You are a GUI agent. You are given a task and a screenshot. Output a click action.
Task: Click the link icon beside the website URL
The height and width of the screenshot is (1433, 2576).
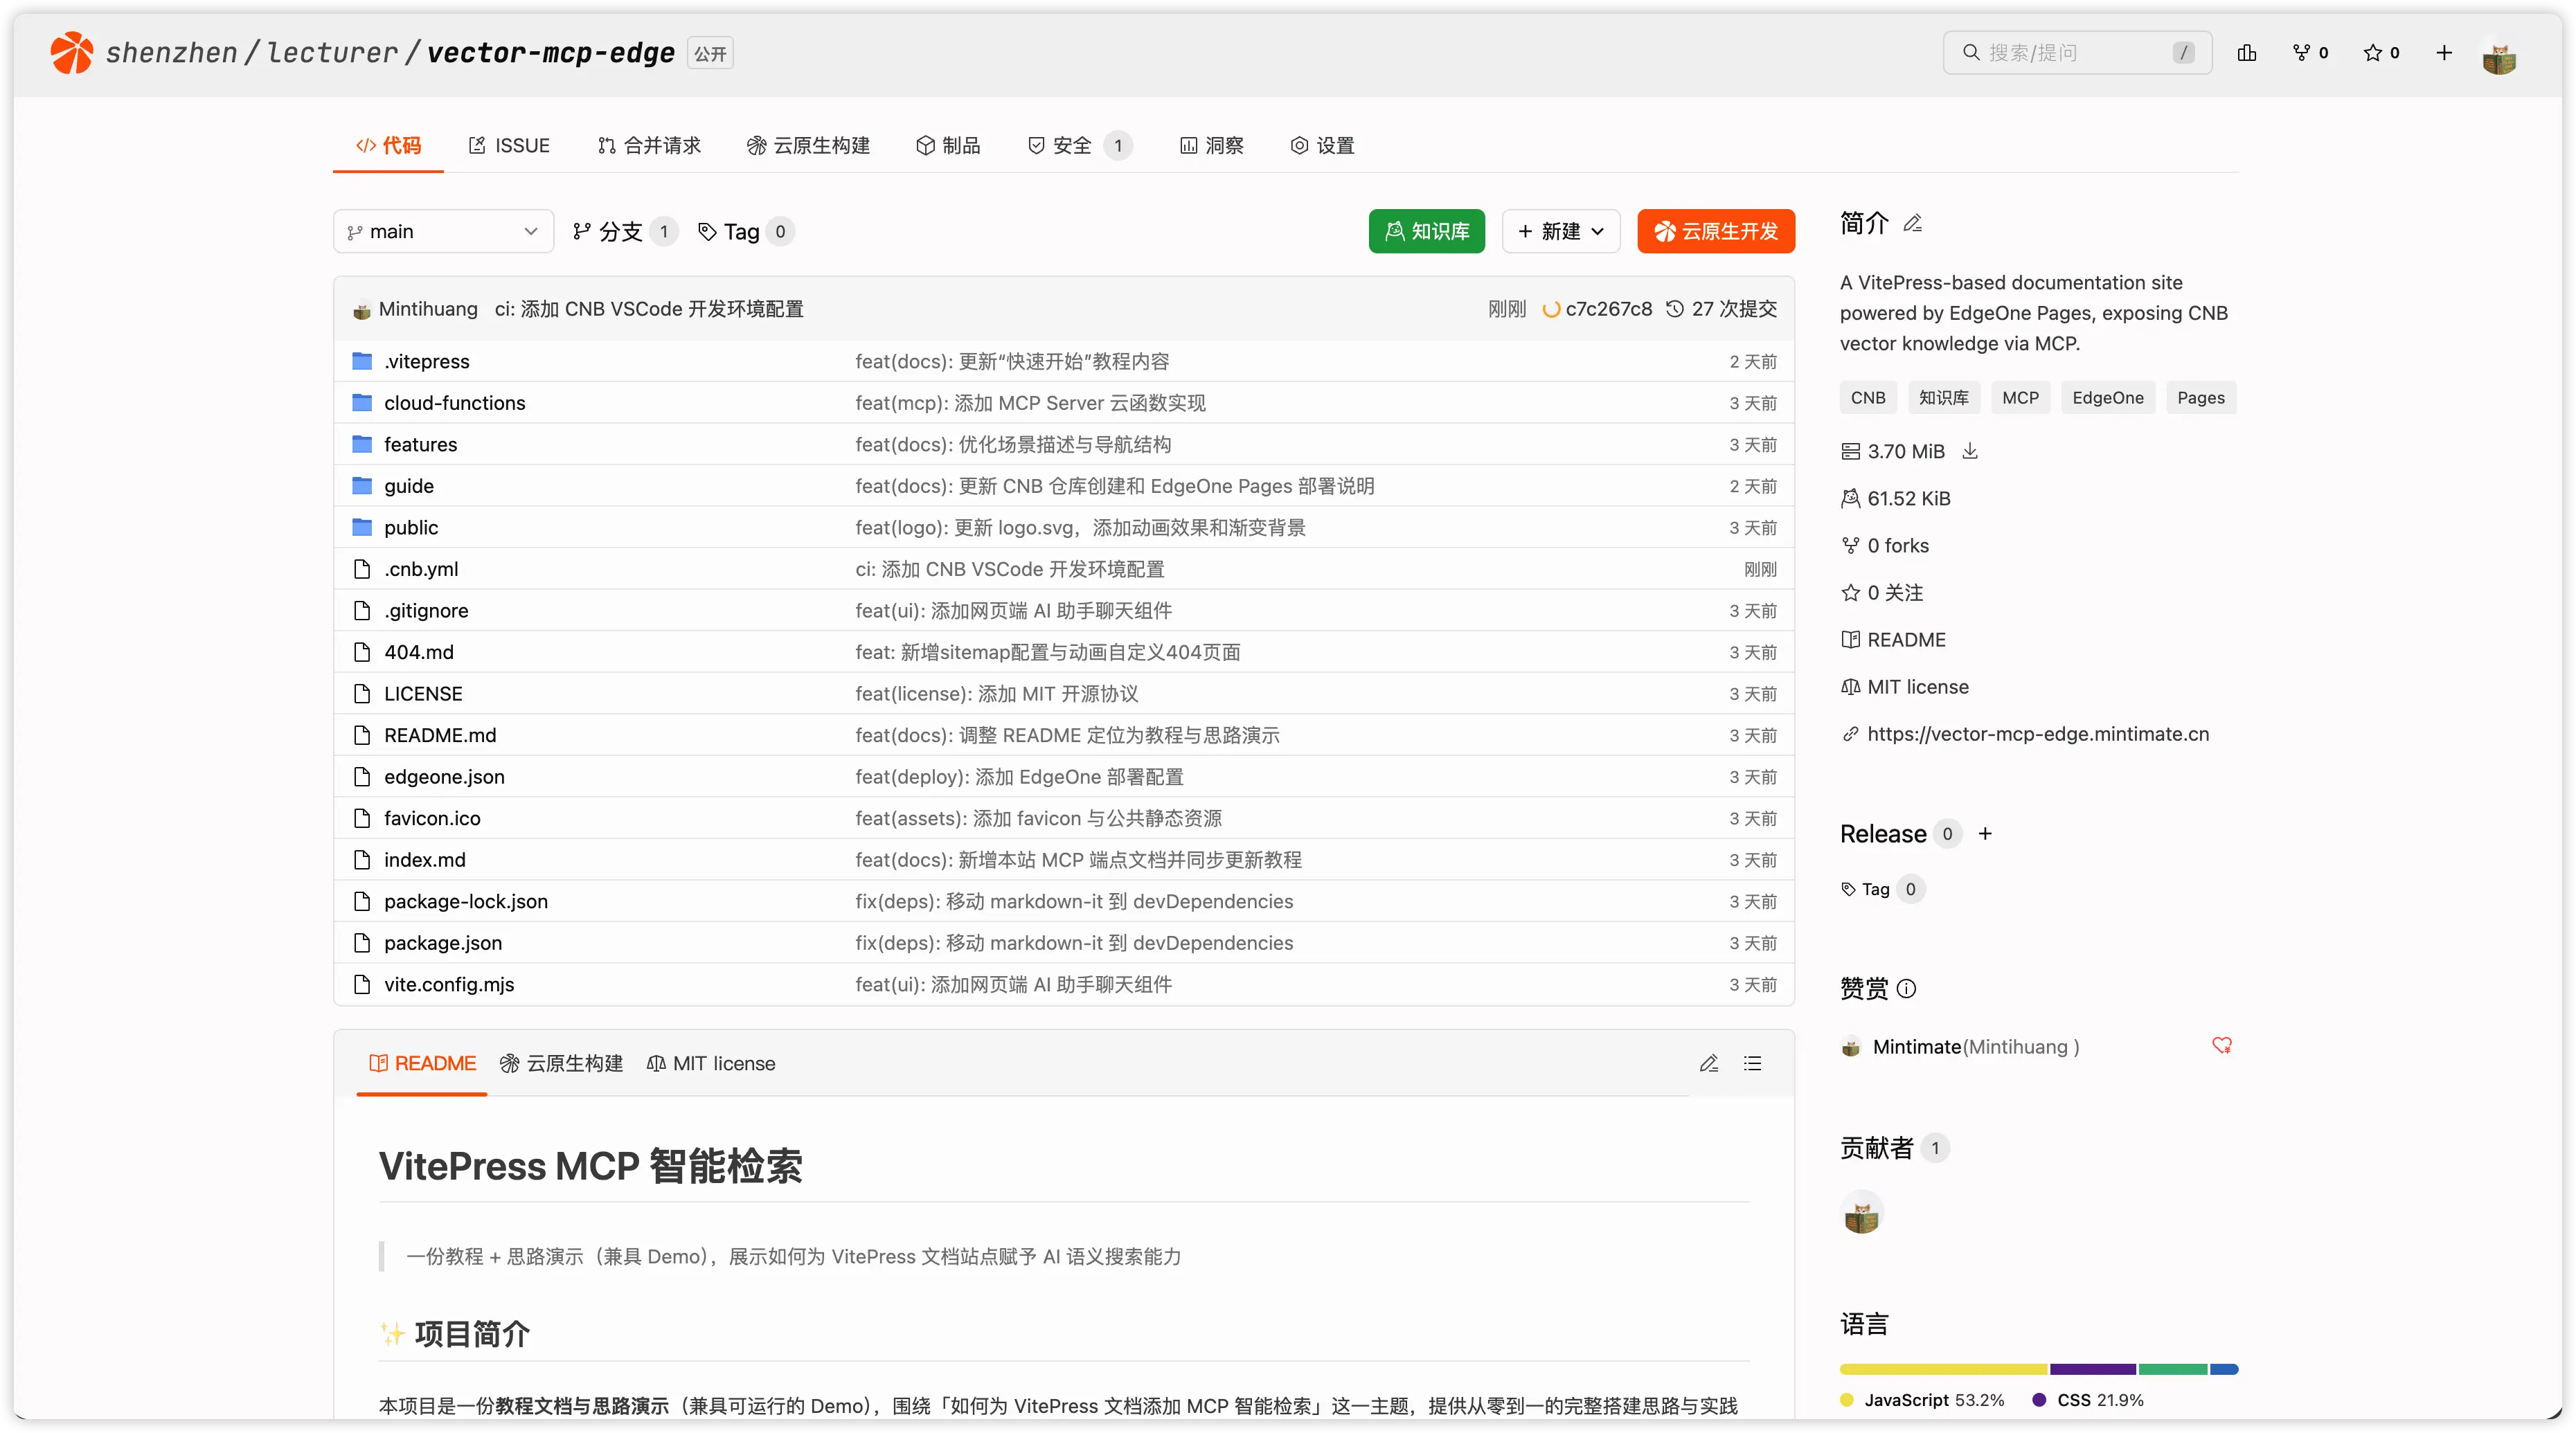1850,734
